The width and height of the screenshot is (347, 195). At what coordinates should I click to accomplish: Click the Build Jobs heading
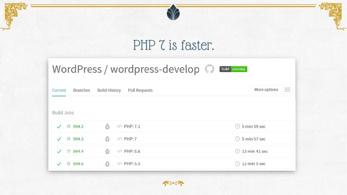pos(63,113)
